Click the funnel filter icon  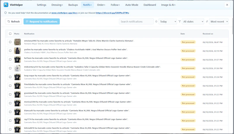180,22
